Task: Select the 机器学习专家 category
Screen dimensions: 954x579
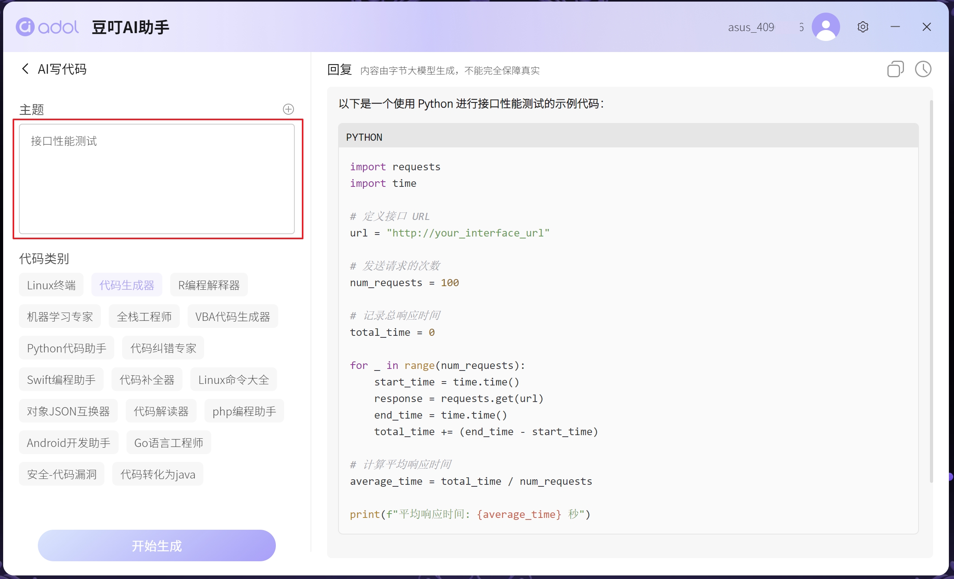Action: (x=60, y=316)
